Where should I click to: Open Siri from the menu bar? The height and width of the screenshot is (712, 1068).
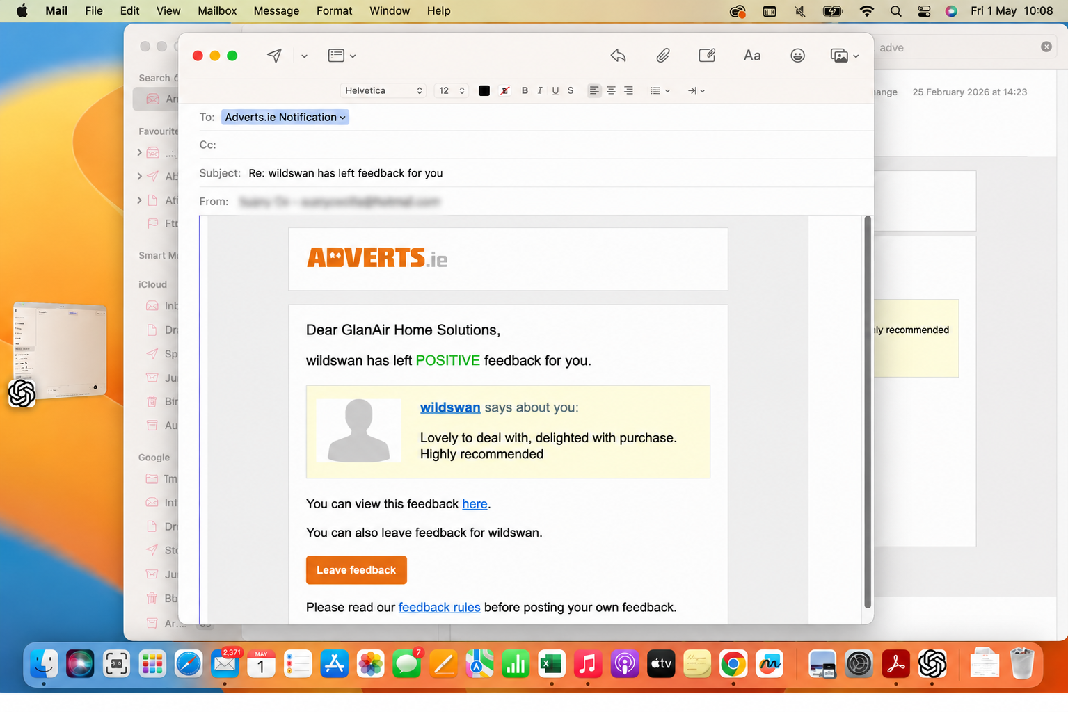(951, 11)
